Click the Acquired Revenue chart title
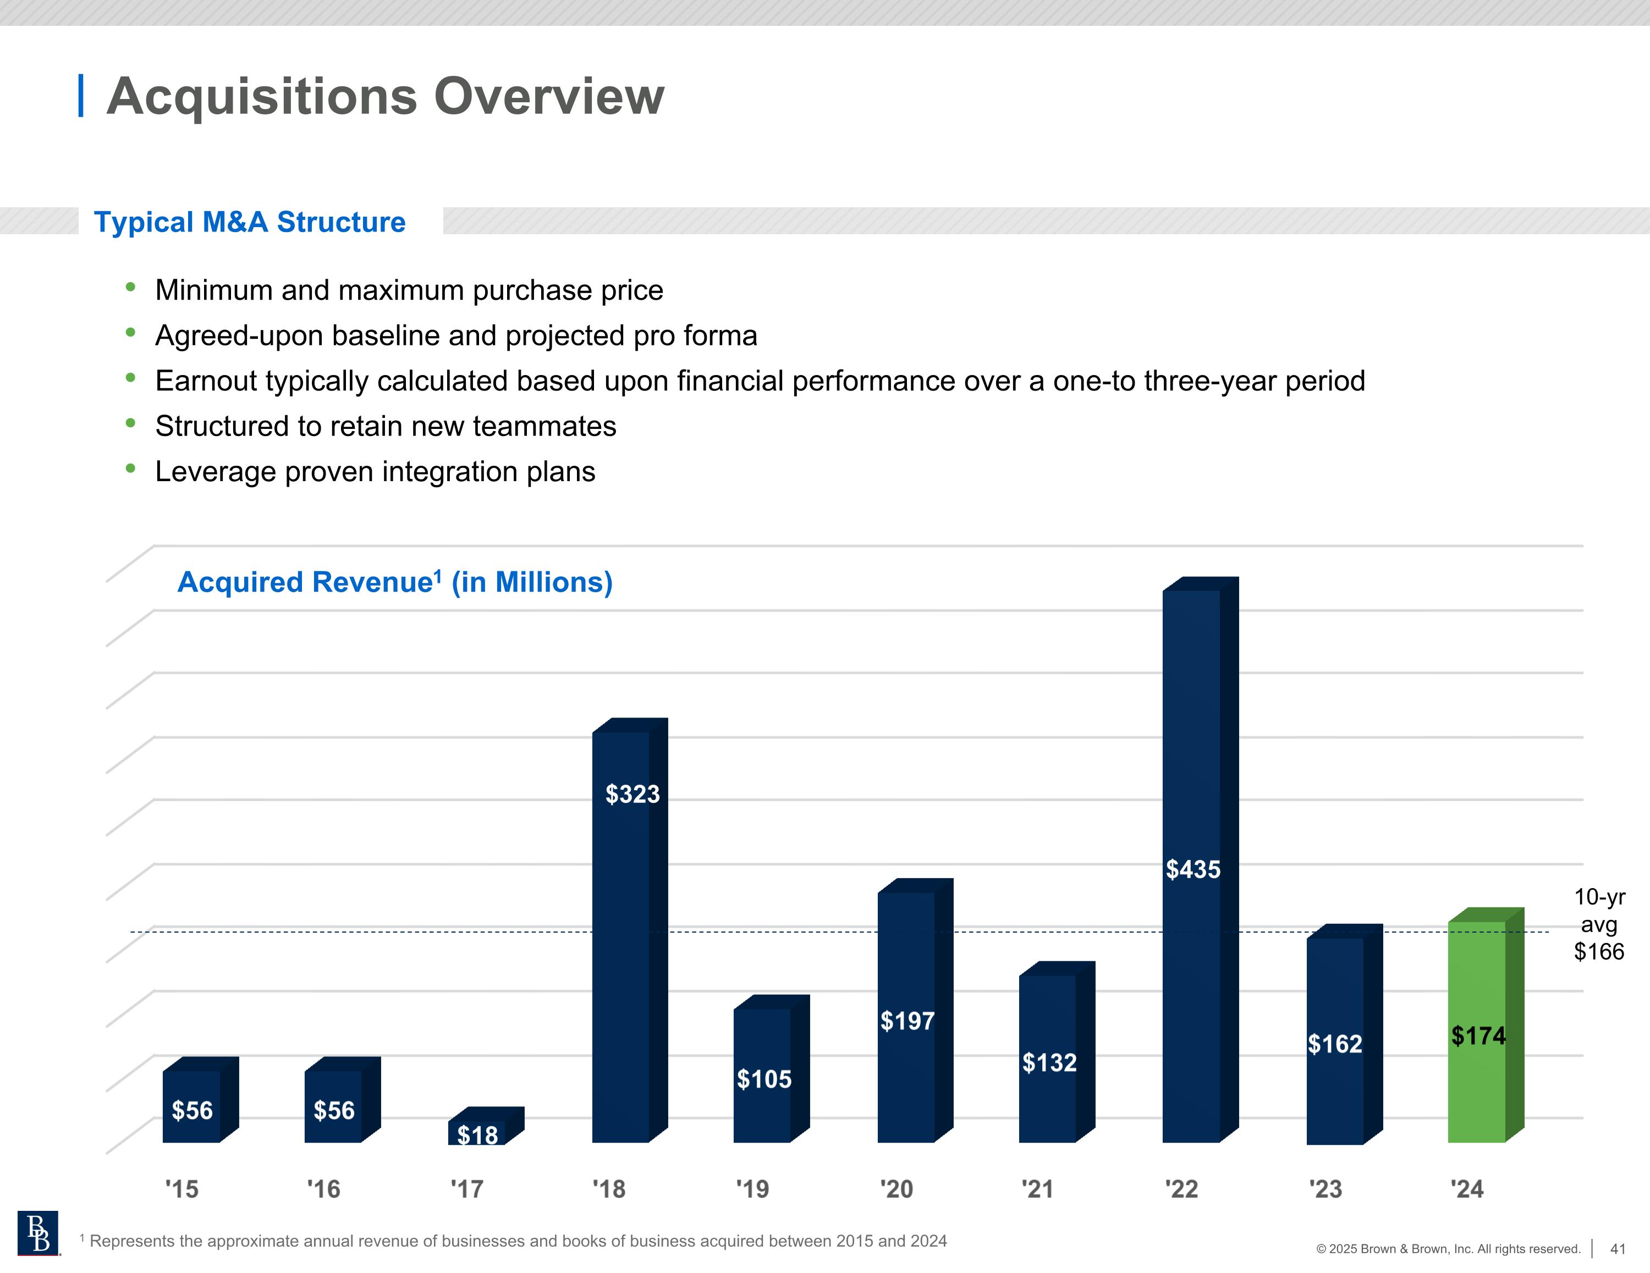Image resolution: width=1650 pixels, height=1273 pixels. pyautogui.click(x=394, y=582)
